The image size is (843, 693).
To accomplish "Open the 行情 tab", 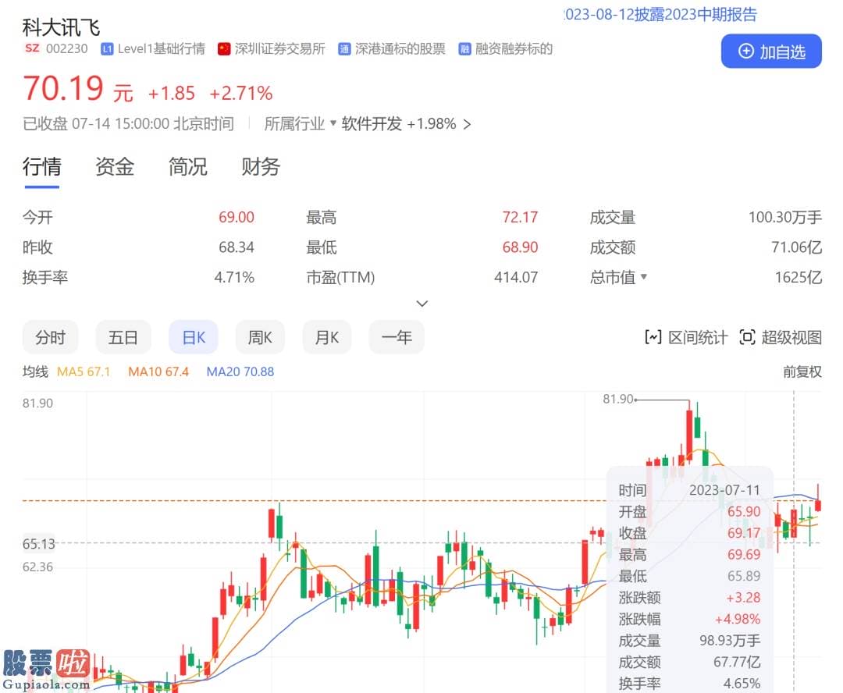I will pos(42,167).
